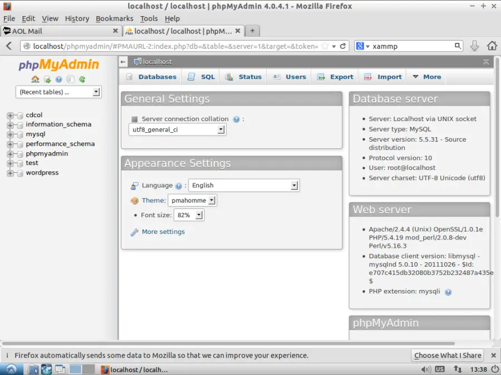This screenshot has height=375, width=501.
Task: Click the cdcol database cylinder icon
Action: click(x=20, y=116)
